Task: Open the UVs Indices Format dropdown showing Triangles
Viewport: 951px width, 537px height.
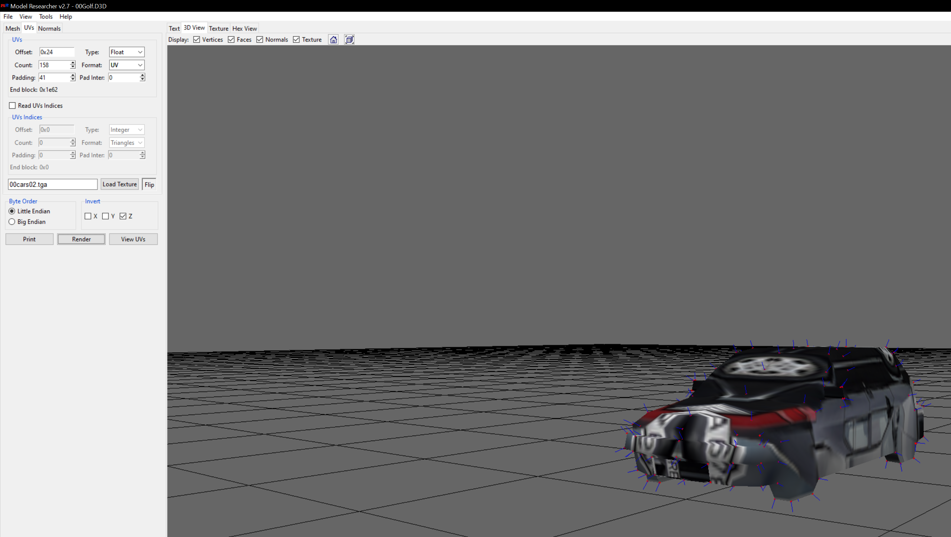Action: click(127, 142)
